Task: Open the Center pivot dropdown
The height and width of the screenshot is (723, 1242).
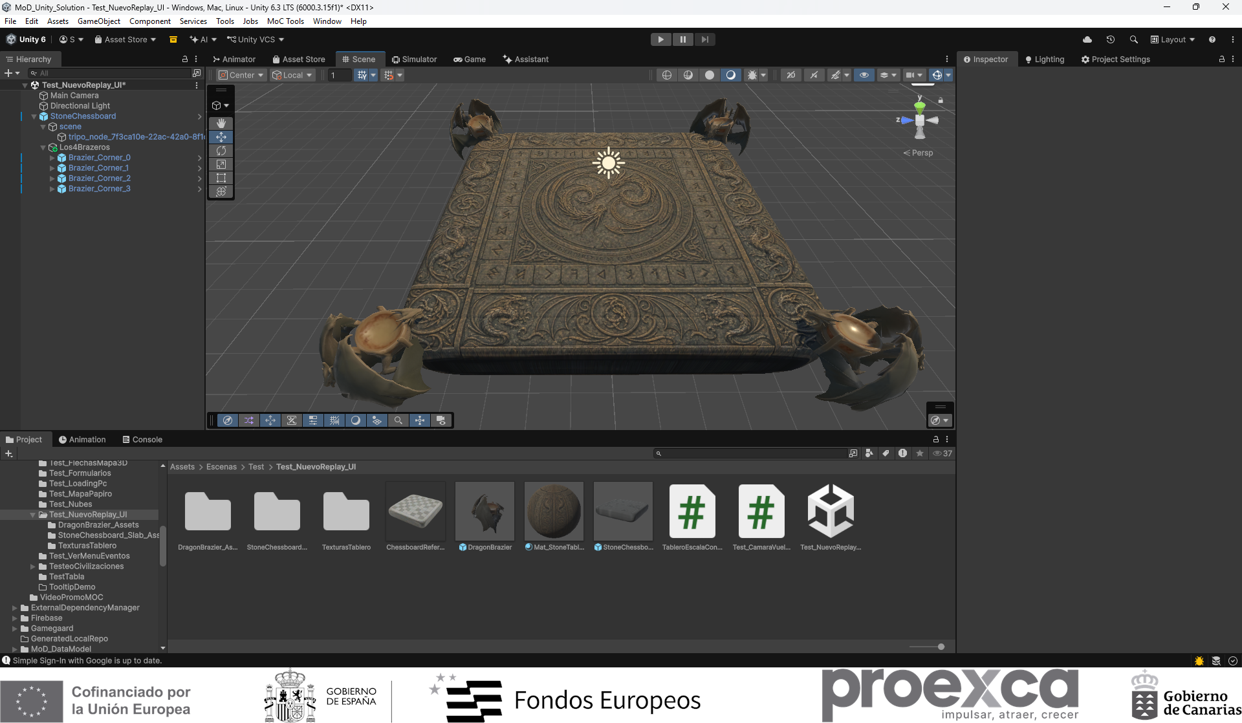Action: click(x=241, y=75)
